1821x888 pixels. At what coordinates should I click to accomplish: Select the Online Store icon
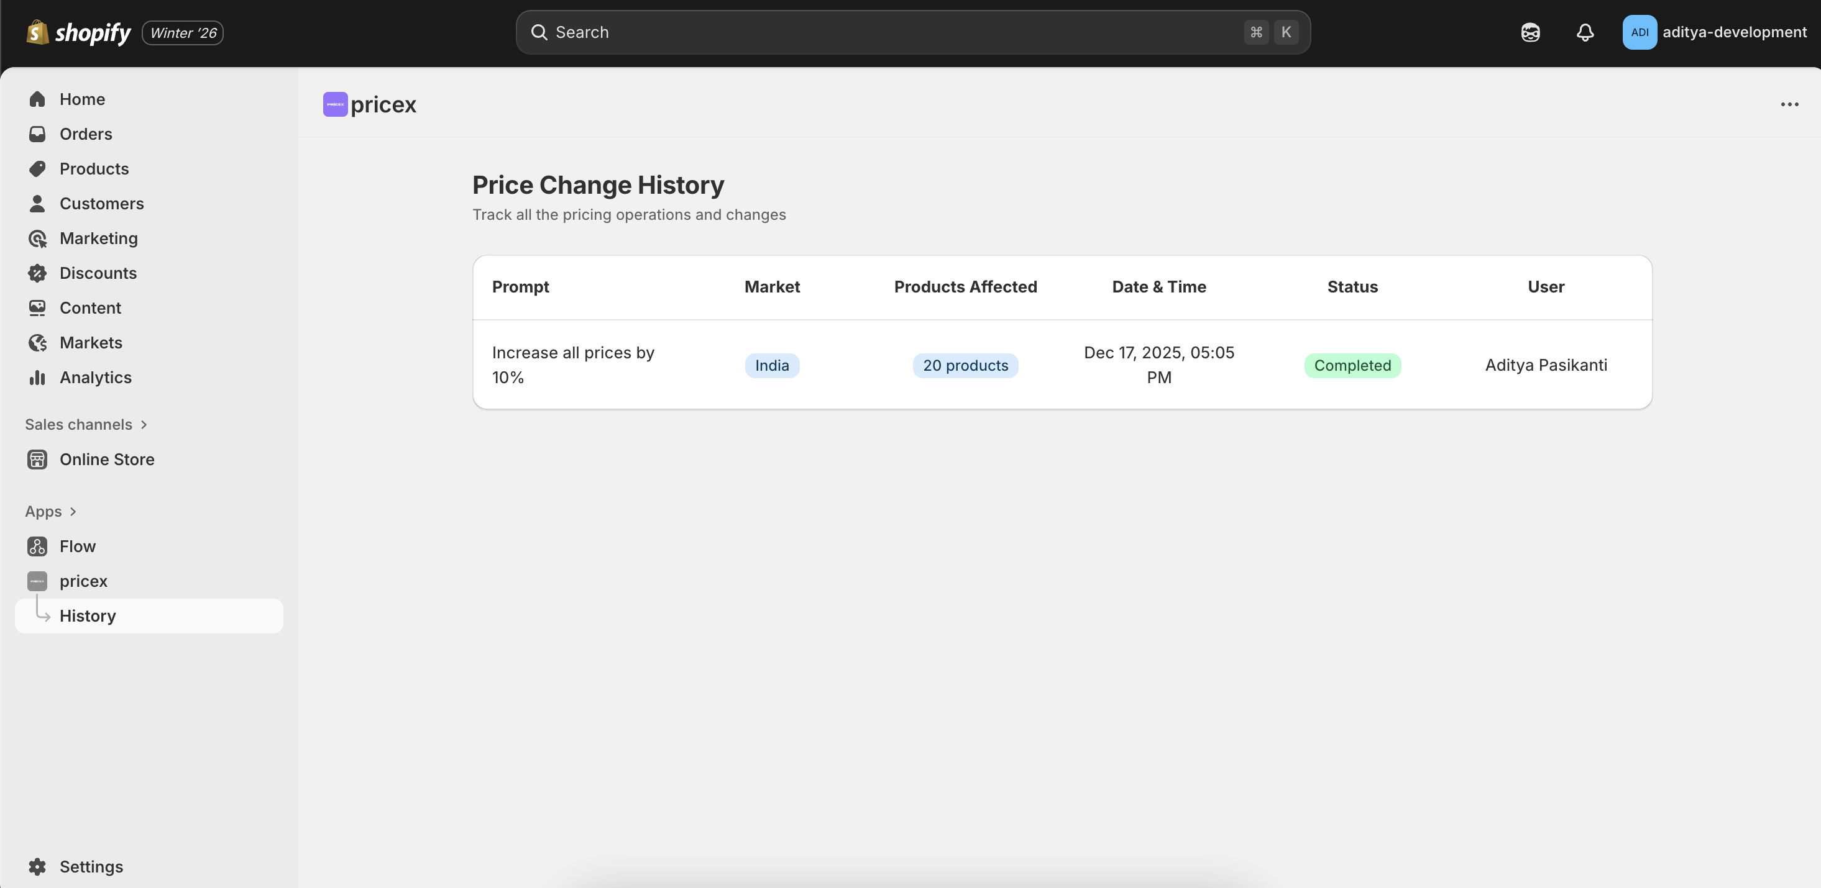(38, 458)
